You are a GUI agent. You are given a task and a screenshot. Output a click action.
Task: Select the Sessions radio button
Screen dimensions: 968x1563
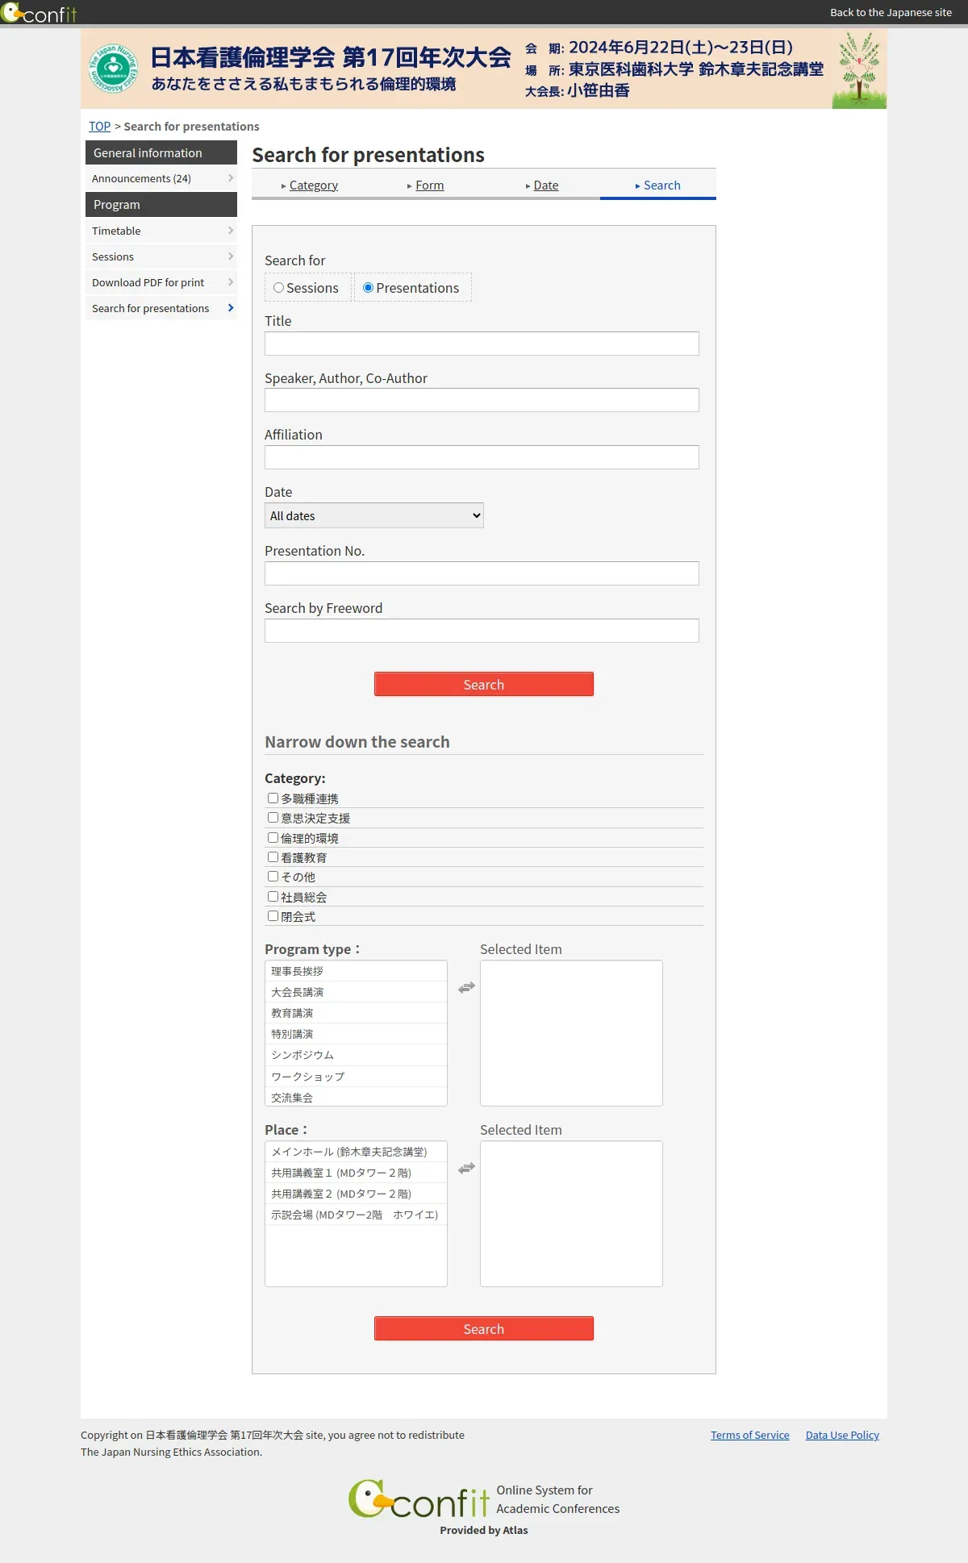point(278,288)
